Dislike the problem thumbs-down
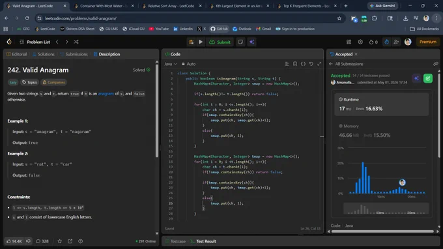Screen dimensions: 443x249 click(x=28, y=241)
